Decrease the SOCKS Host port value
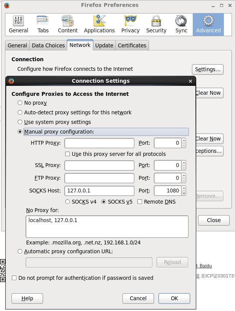This screenshot has width=235, height=311. click(x=184, y=193)
